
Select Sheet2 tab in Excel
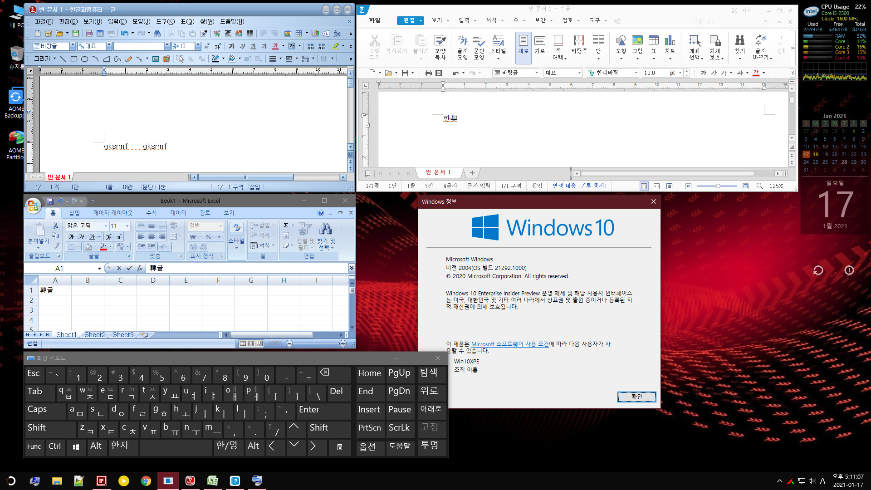coord(94,335)
